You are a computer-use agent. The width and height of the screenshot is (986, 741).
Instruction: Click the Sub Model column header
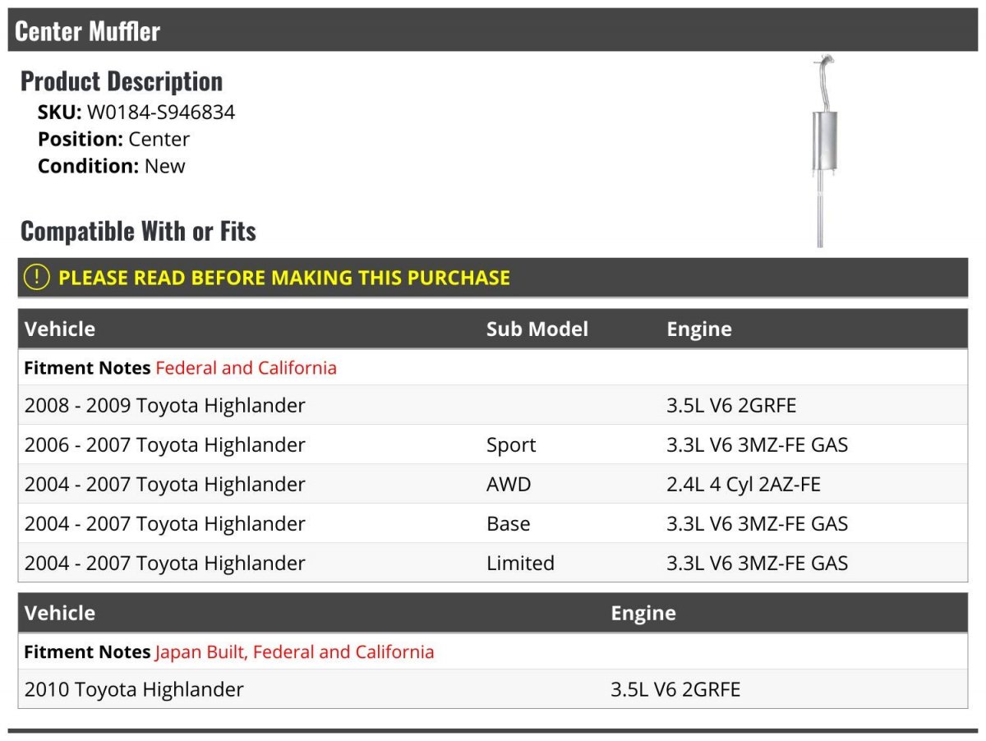point(537,329)
